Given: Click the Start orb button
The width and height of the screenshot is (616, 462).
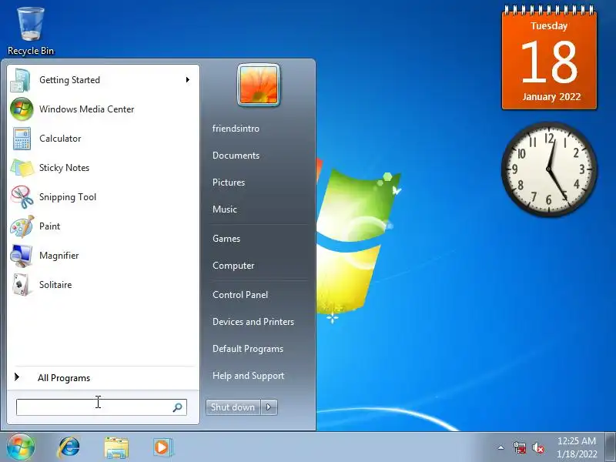Looking at the screenshot, I should pyautogui.click(x=21, y=447).
